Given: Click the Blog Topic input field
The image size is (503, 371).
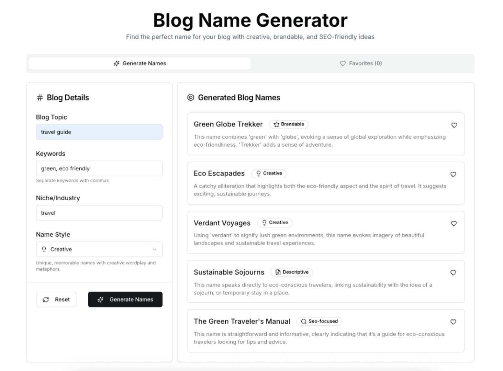Looking at the screenshot, I should (99, 132).
